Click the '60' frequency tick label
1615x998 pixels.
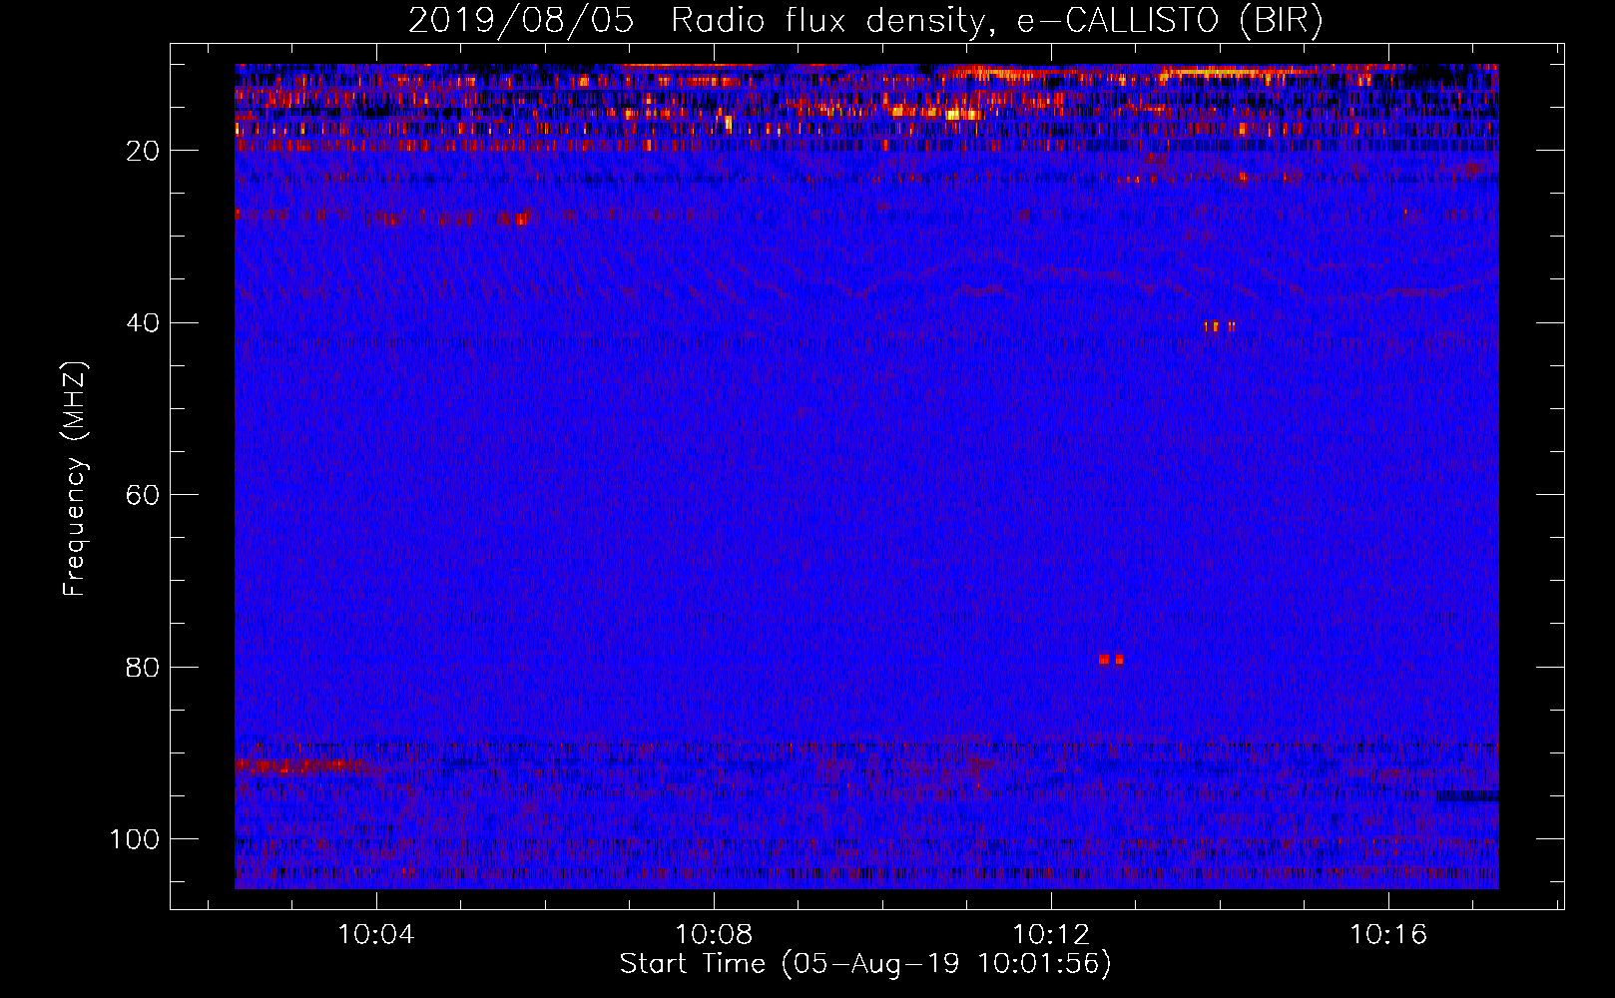(x=143, y=495)
